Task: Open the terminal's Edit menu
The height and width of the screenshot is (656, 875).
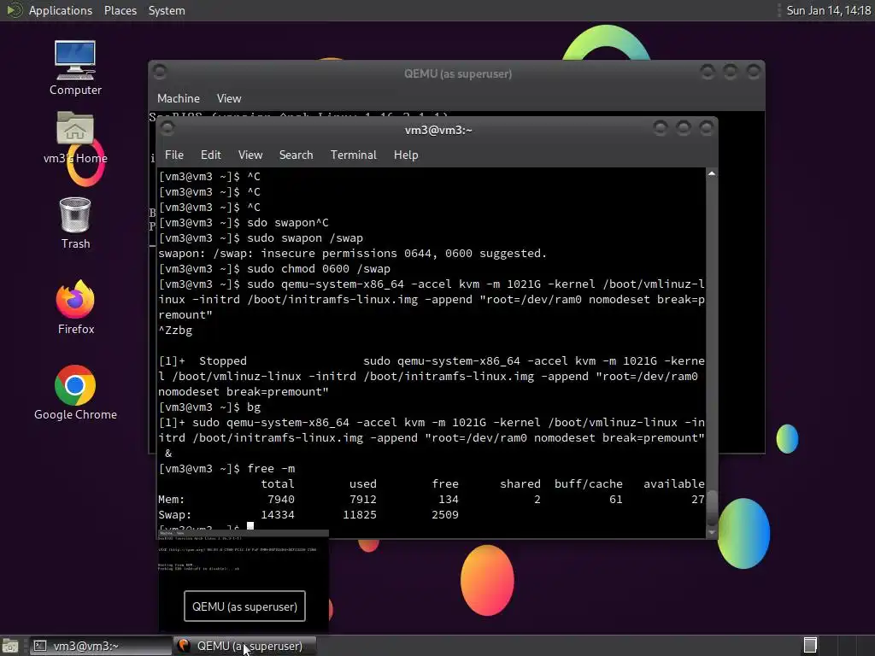Action: (210, 155)
